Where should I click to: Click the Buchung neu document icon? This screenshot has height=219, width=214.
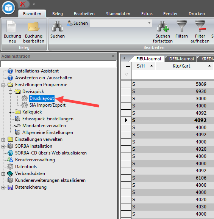(x=11, y=26)
